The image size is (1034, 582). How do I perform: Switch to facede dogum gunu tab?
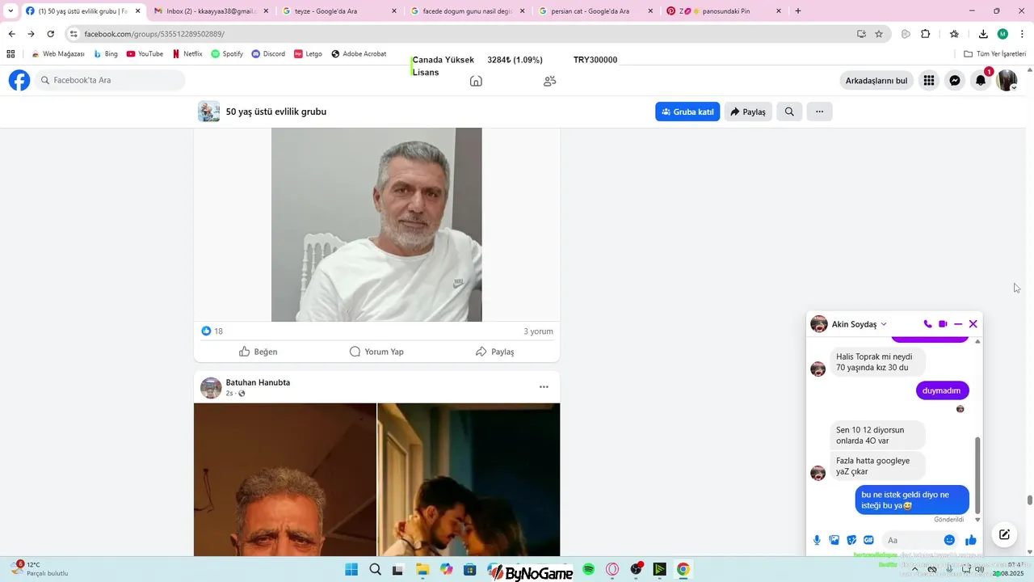click(x=467, y=11)
